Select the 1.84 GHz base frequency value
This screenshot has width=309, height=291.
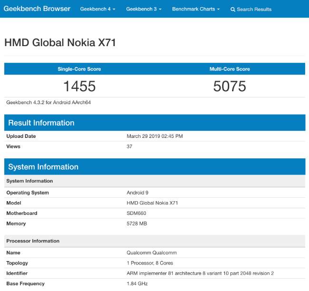click(137, 283)
